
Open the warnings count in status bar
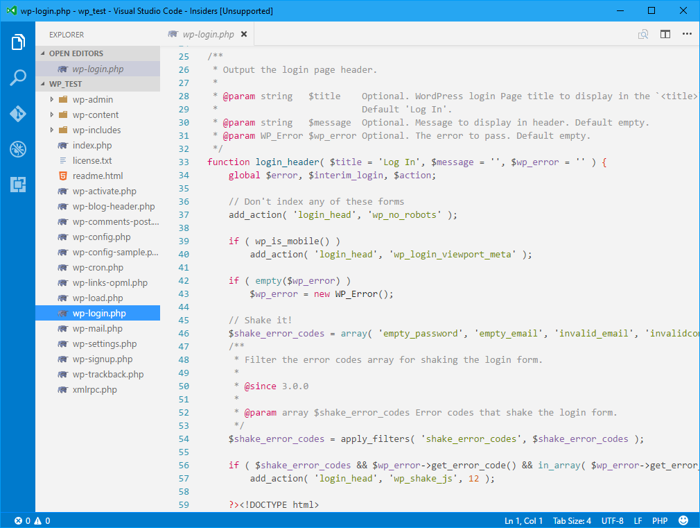click(42, 521)
